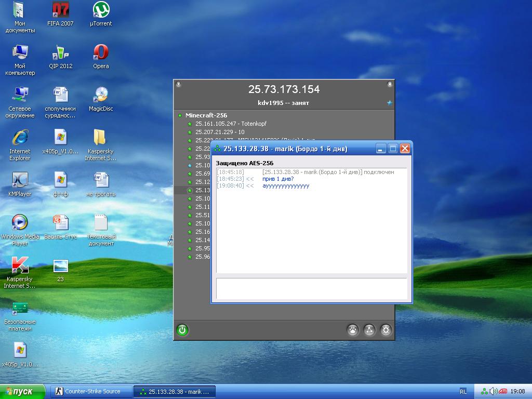Select the image file named 23
This screenshot has width=532, height=399.
coord(60,270)
